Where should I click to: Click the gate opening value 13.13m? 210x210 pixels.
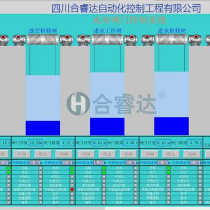(36, 143)
